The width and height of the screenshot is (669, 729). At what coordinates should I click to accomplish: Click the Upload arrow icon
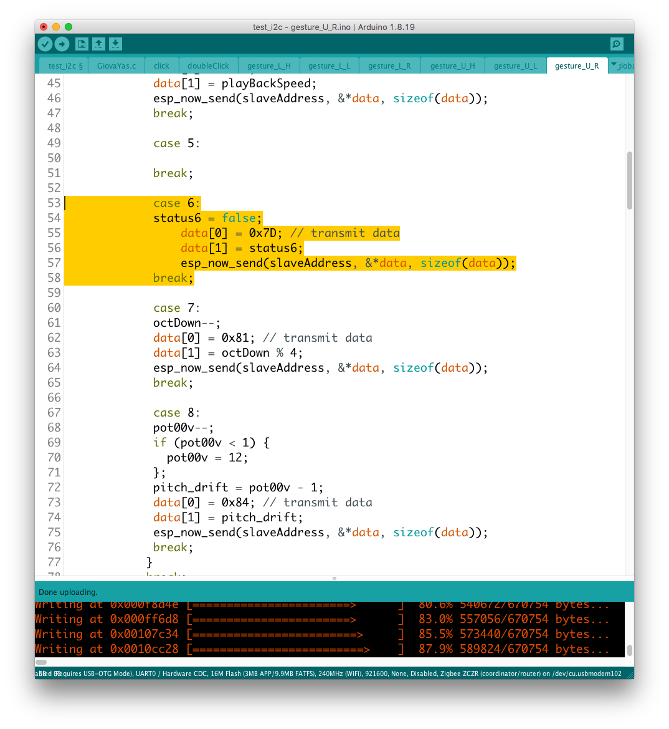tap(62, 44)
